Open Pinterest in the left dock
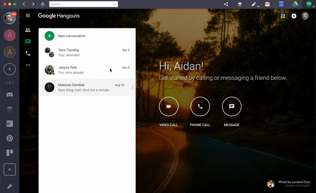The height and width of the screenshot is (193, 316). click(x=9, y=138)
